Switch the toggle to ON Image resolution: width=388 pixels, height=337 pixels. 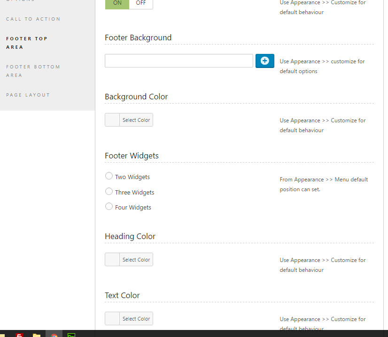tap(117, 3)
